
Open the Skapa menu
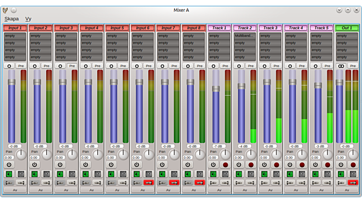pos(12,19)
